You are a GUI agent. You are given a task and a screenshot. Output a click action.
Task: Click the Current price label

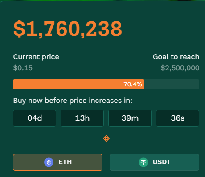[x=36, y=57]
